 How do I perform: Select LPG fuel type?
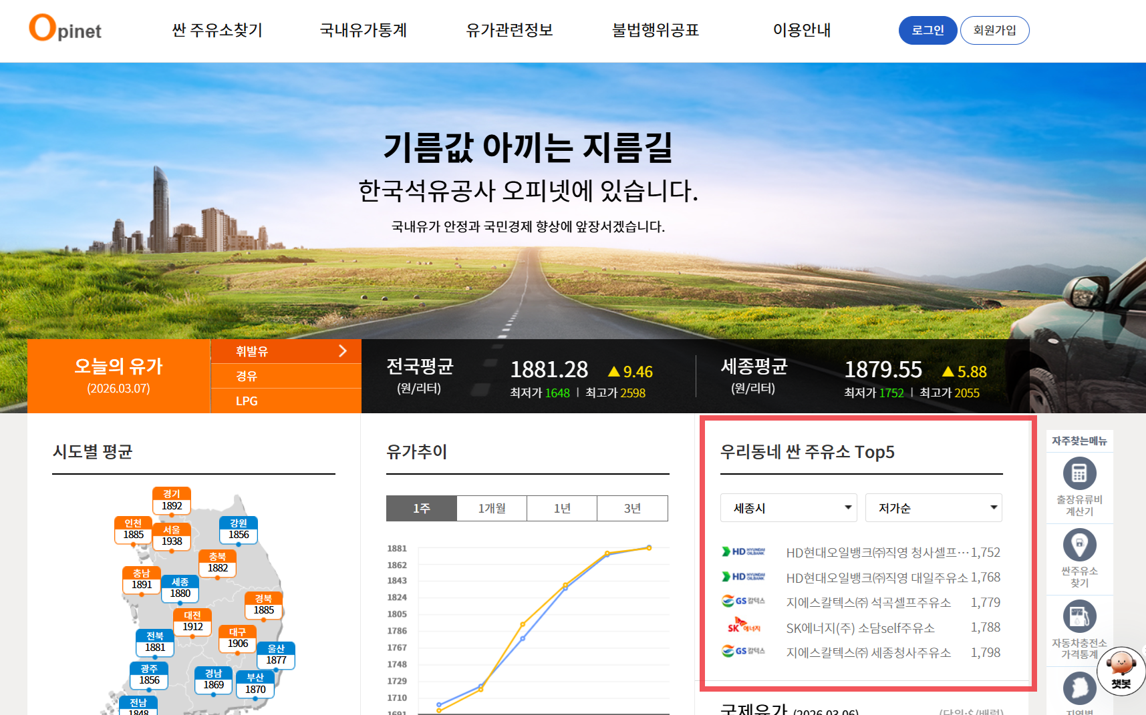(286, 401)
